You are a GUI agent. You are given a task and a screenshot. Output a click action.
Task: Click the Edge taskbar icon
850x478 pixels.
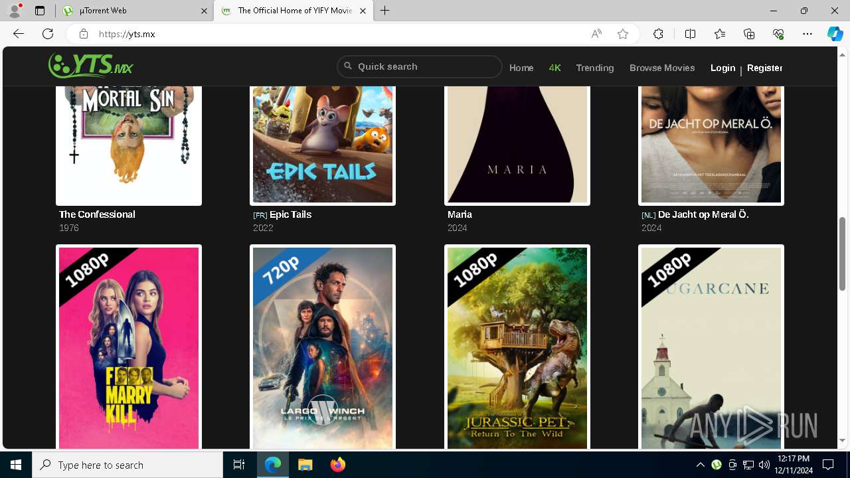(273, 465)
